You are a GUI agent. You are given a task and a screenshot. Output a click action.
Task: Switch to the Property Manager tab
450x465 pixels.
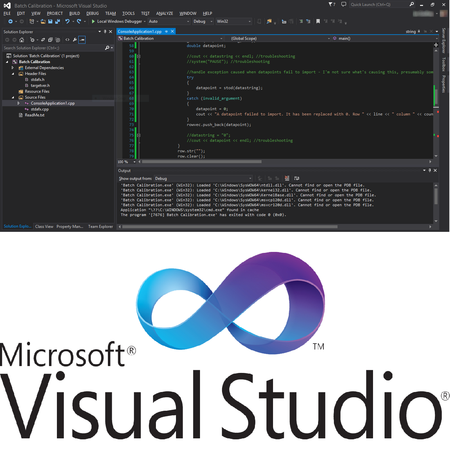point(70,227)
